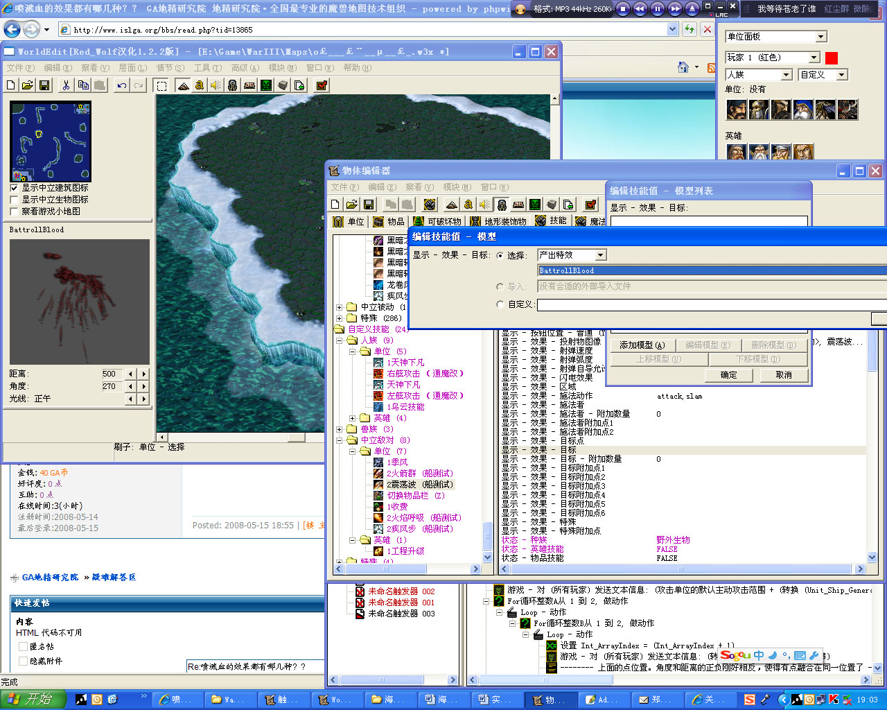Expand the 英雄 (4) tree folder

pyautogui.click(x=352, y=418)
